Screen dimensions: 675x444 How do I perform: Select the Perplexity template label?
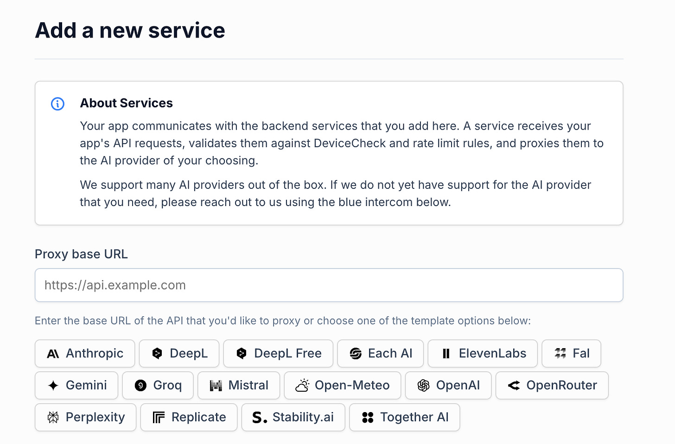point(96,418)
